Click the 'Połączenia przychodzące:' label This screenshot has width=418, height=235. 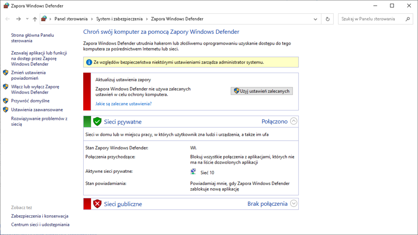pyautogui.click(x=110, y=157)
